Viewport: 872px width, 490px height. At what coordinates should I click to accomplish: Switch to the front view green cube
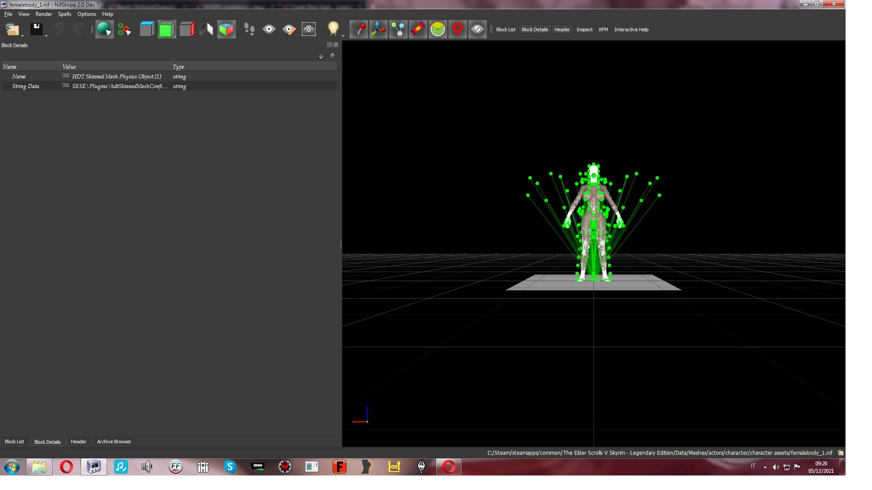coord(166,29)
